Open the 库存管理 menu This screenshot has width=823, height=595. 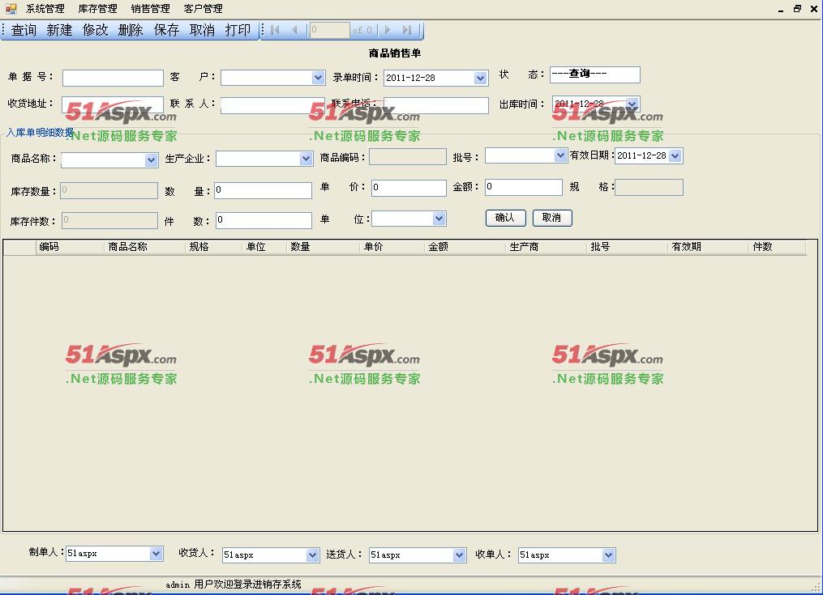(x=97, y=9)
